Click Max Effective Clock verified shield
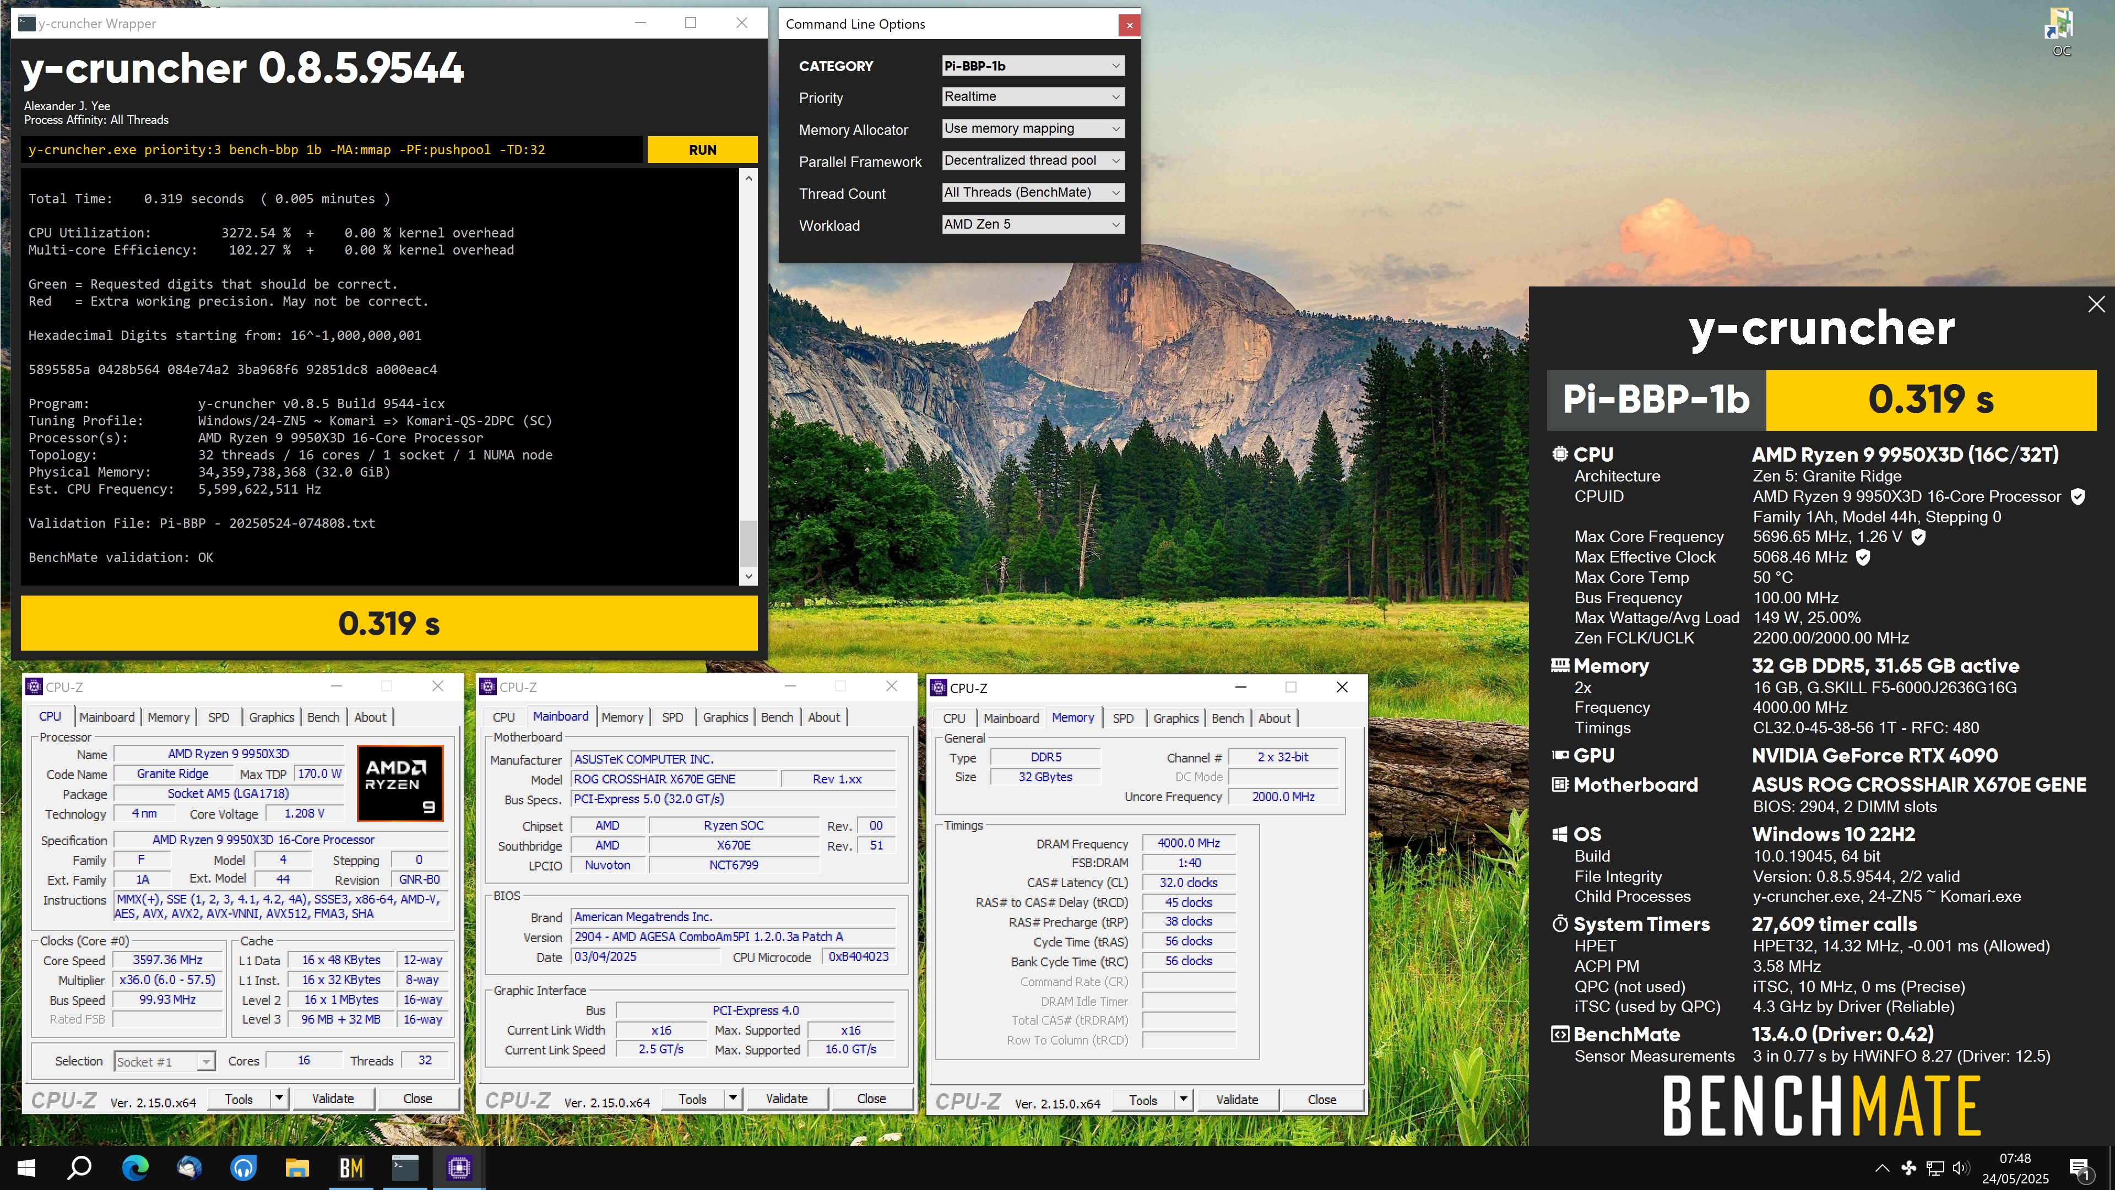Image resolution: width=2115 pixels, height=1190 pixels. [x=1863, y=557]
